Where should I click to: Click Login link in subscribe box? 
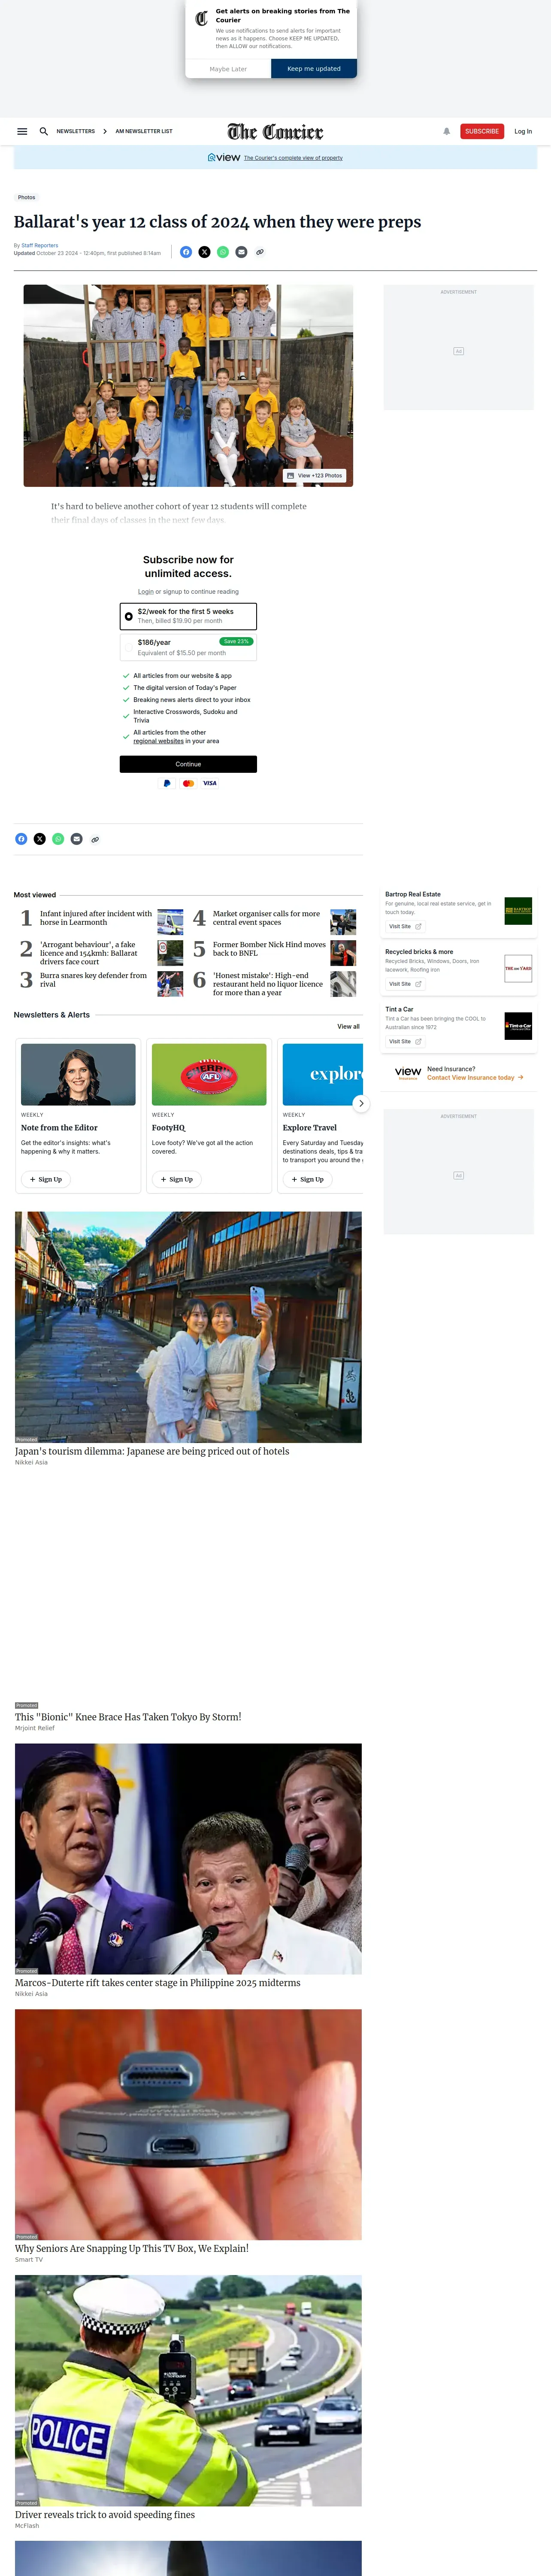coord(146,592)
